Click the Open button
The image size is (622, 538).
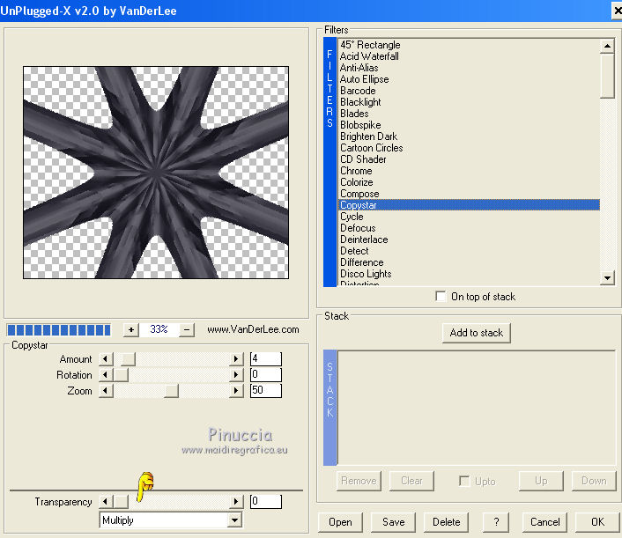click(340, 522)
